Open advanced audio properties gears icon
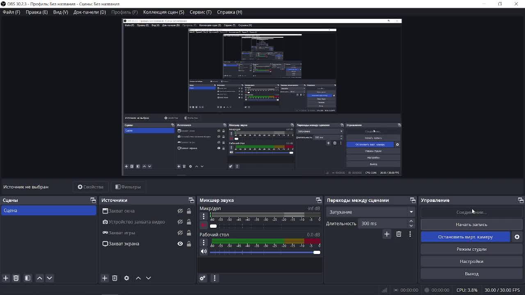Screen dimensions: 525x295 203,278
